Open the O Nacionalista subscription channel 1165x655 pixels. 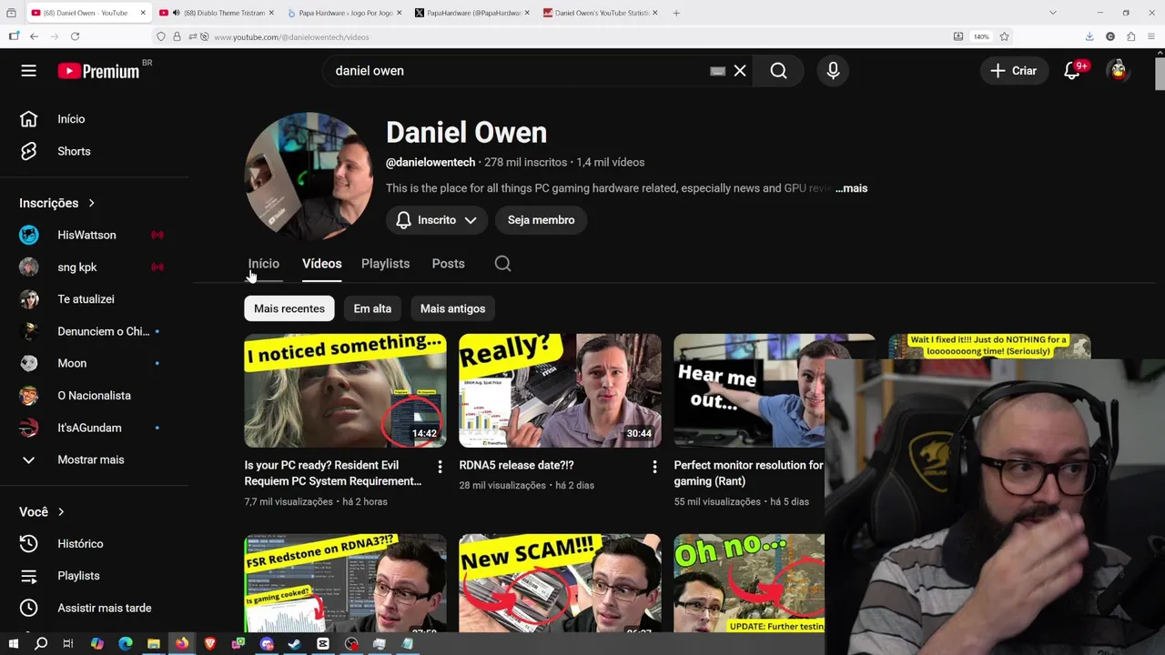pos(95,396)
